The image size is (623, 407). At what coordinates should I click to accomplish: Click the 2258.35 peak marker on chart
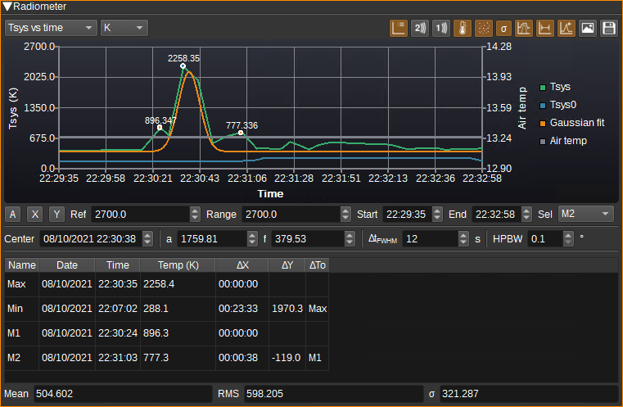pyautogui.click(x=183, y=66)
